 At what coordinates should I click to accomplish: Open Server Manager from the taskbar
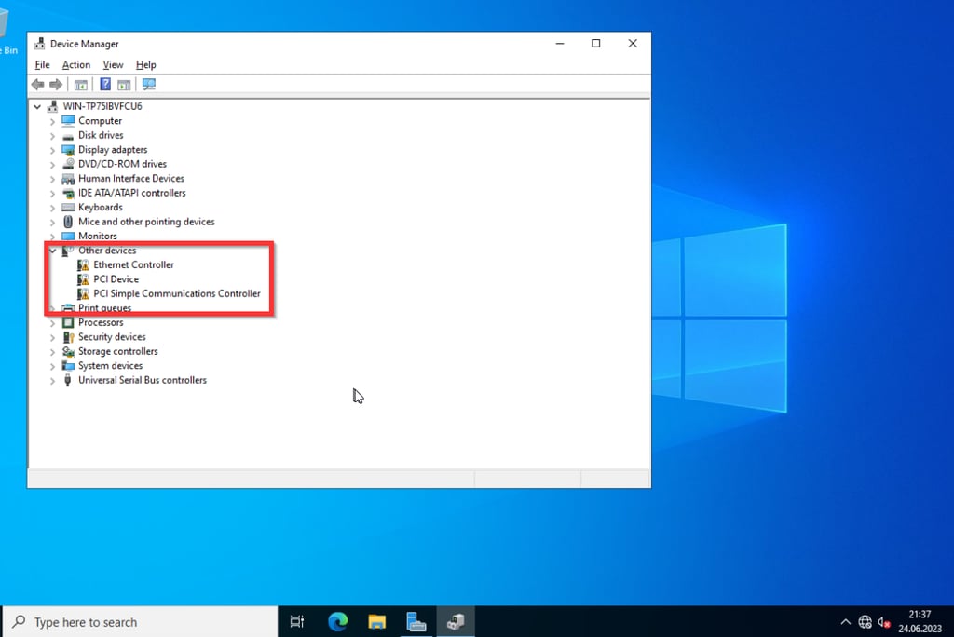click(x=416, y=622)
